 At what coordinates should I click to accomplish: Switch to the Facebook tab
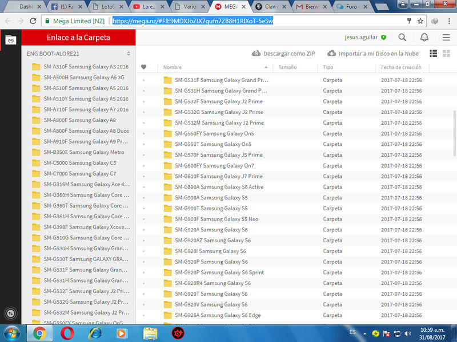[x=66, y=6]
